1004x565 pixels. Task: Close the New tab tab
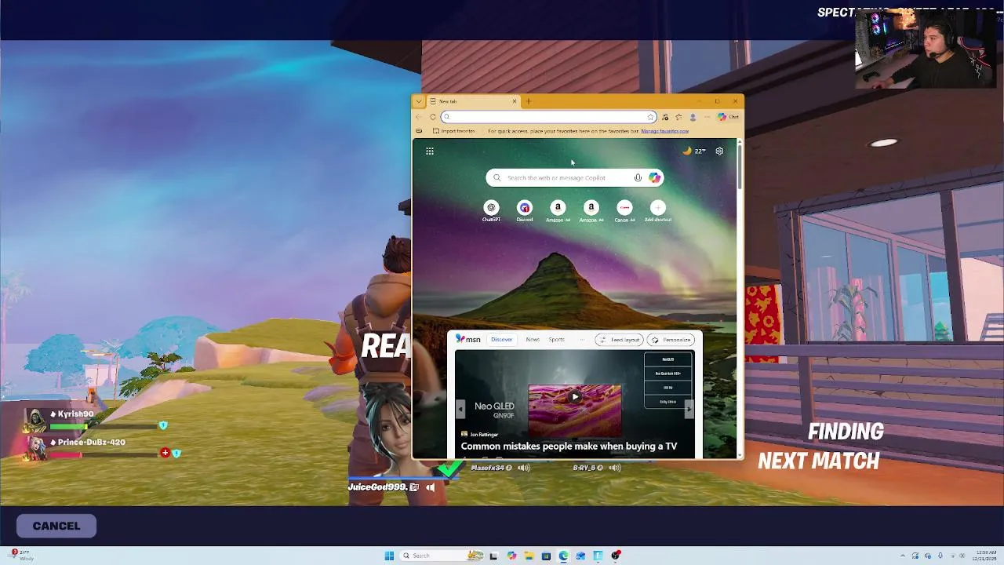click(515, 101)
